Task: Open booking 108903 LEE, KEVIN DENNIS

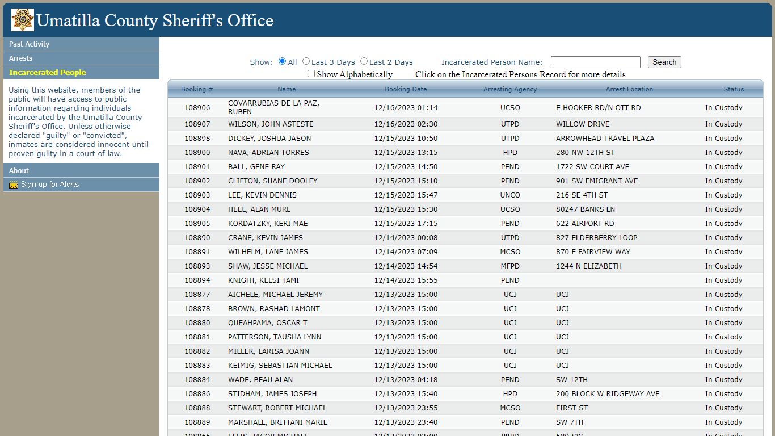Action: (x=262, y=195)
